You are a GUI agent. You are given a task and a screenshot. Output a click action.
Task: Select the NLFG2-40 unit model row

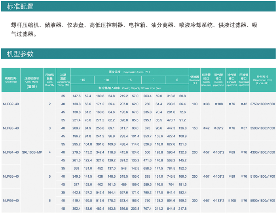[x=11, y=104]
